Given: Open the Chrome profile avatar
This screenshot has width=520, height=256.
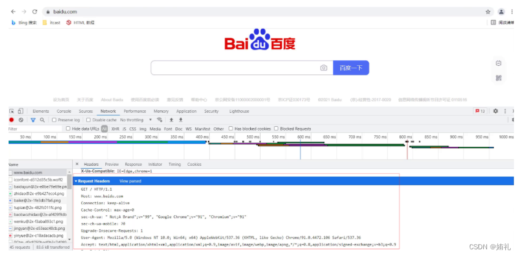Looking at the screenshot, I should [x=502, y=12].
